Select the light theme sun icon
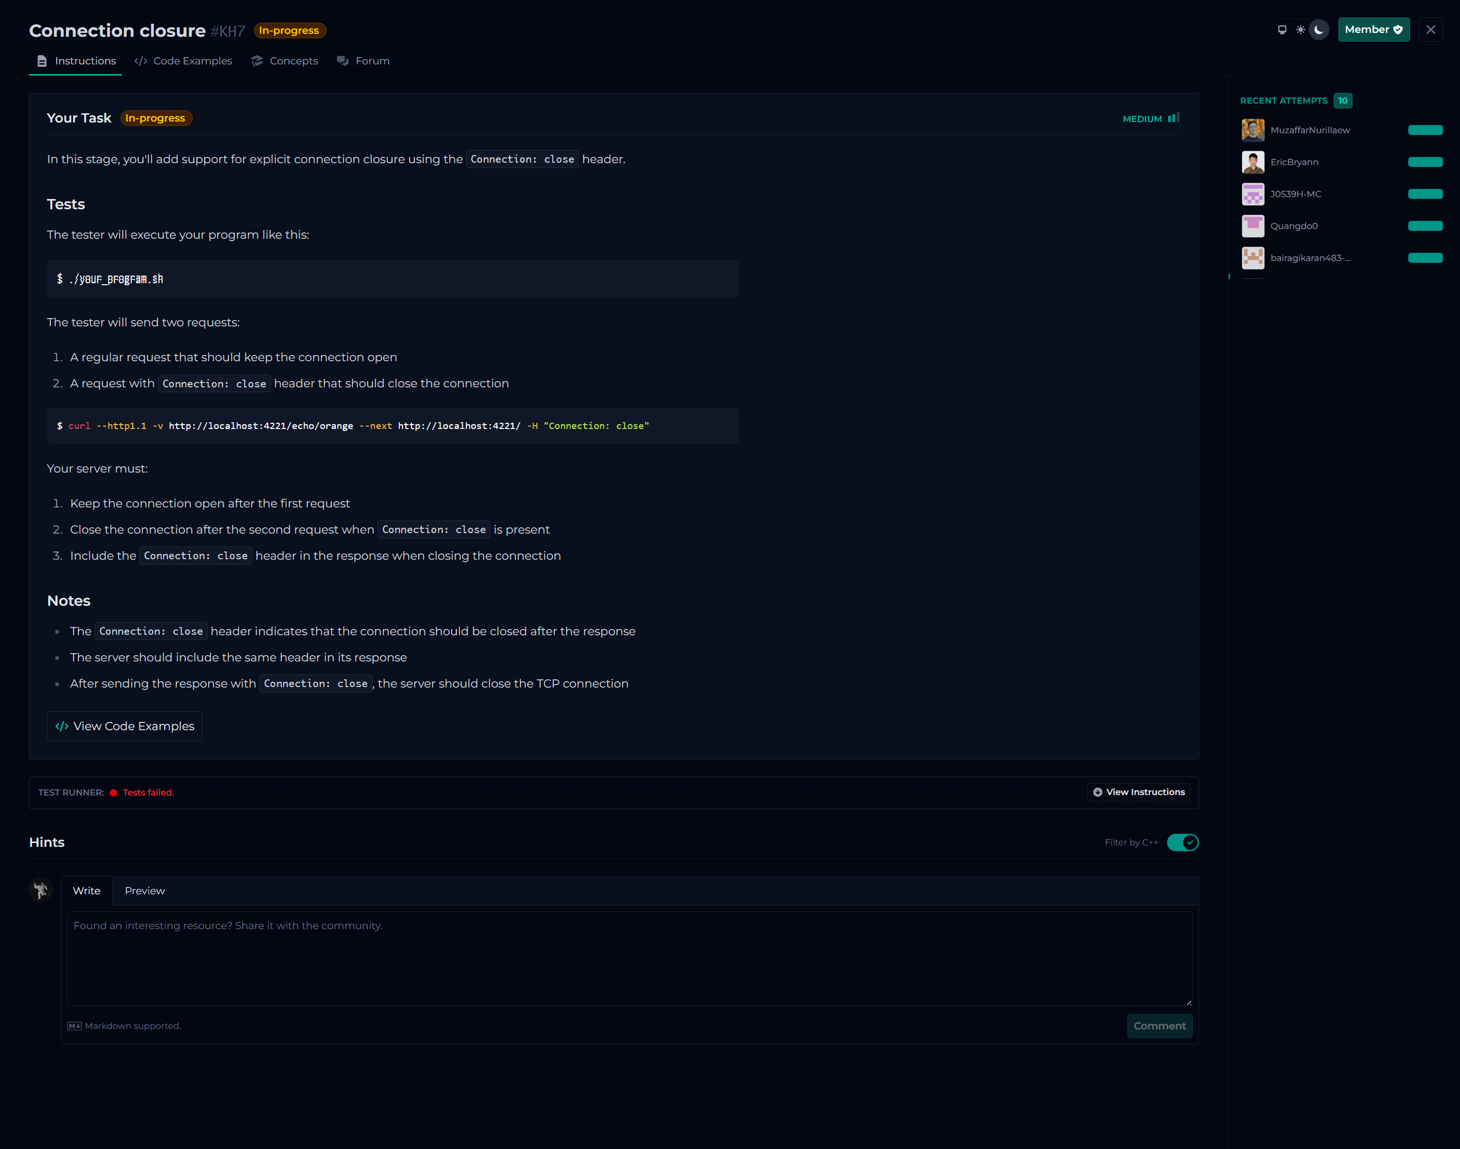This screenshot has width=1460, height=1149. coord(1301,30)
